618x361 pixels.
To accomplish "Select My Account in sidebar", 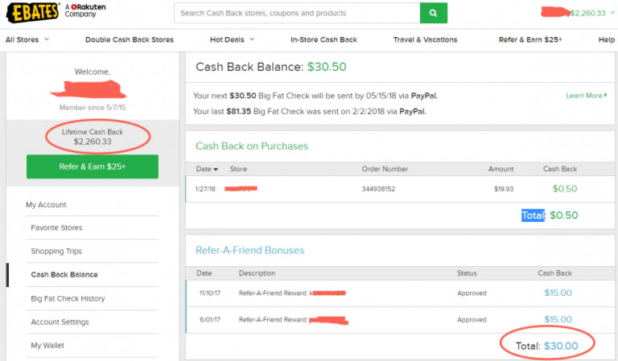I will [x=46, y=205].
